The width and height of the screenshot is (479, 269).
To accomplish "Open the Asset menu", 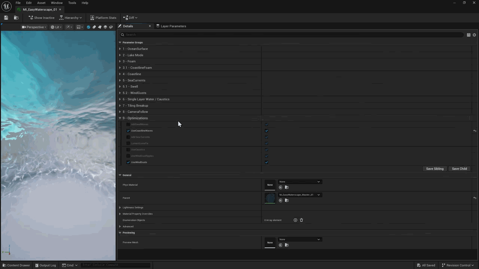I will click(41, 3).
